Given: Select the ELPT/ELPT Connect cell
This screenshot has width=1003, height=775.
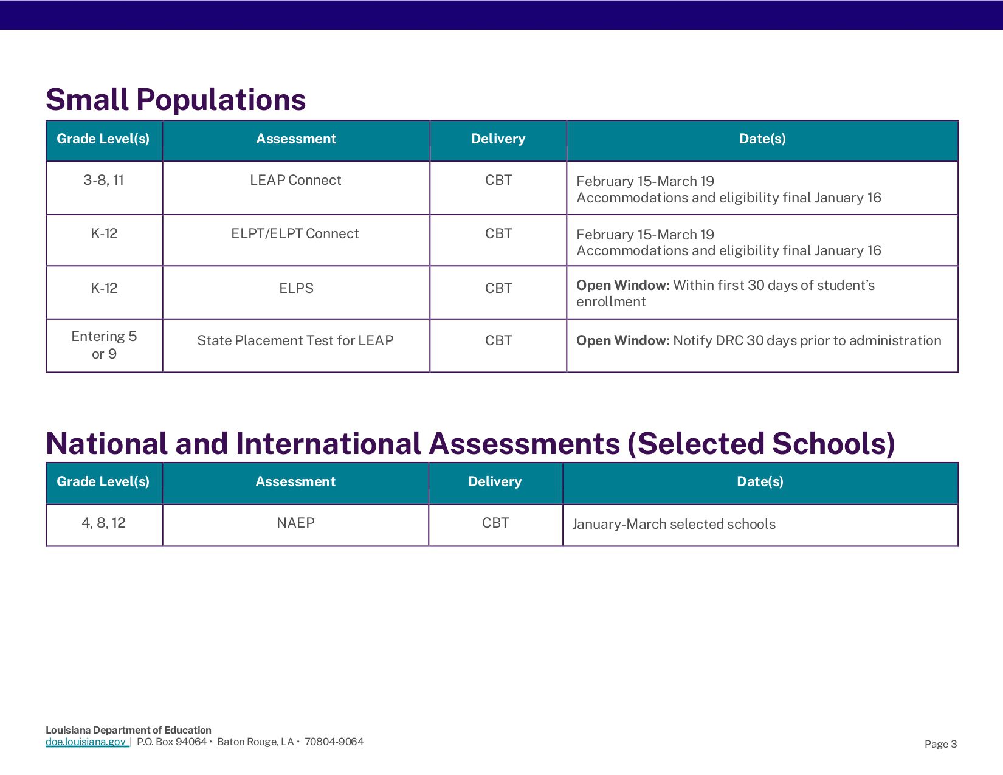Looking at the screenshot, I should click(x=295, y=234).
